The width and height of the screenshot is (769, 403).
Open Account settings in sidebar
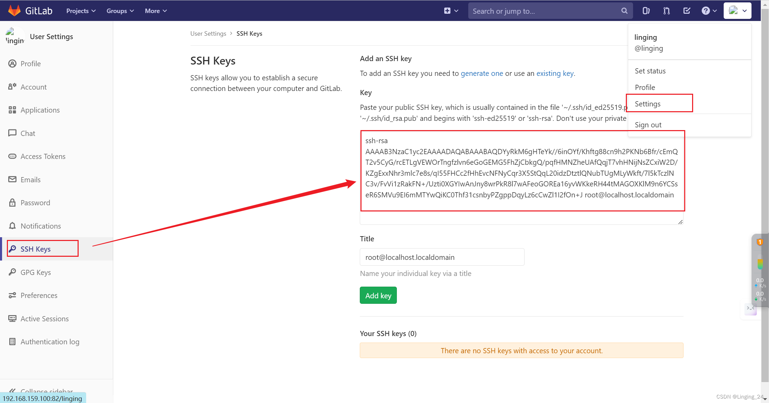[x=34, y=87]
